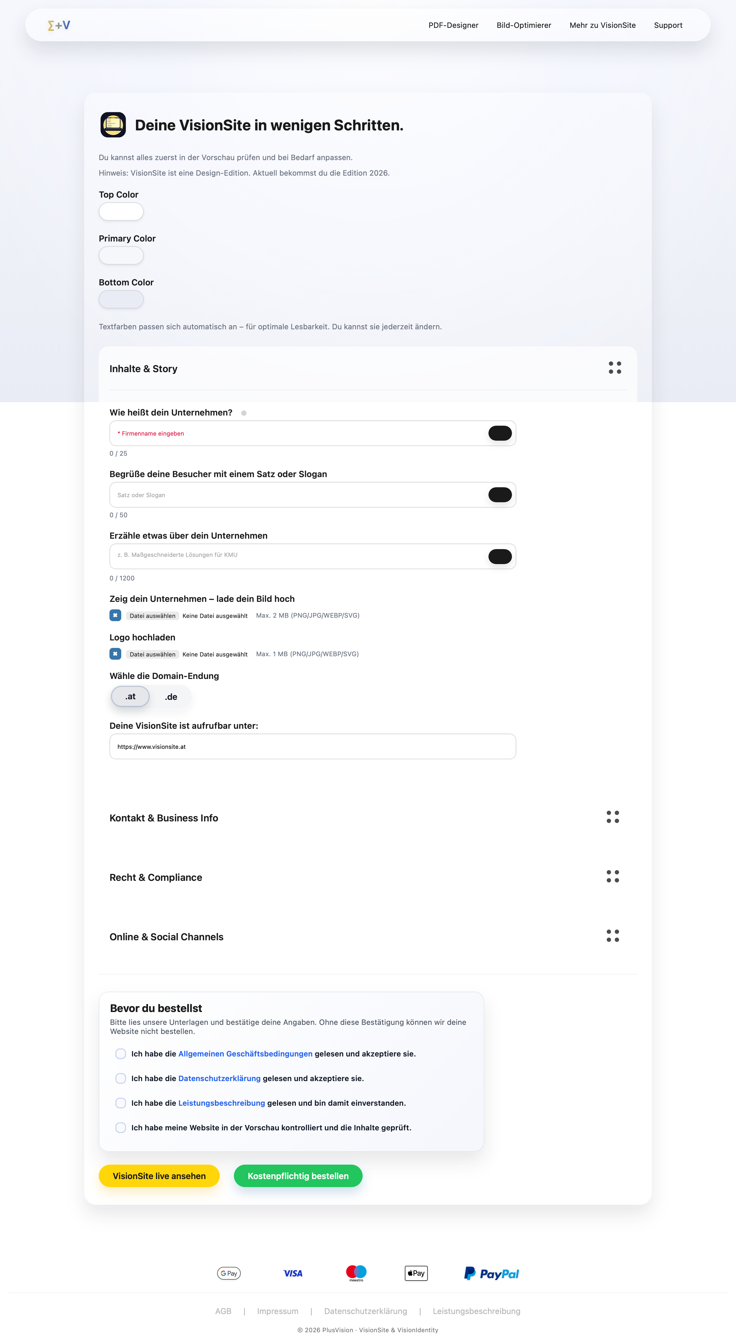
Task: Check the website preview confirmation checkbox
Action: (x=120, y=1127)
